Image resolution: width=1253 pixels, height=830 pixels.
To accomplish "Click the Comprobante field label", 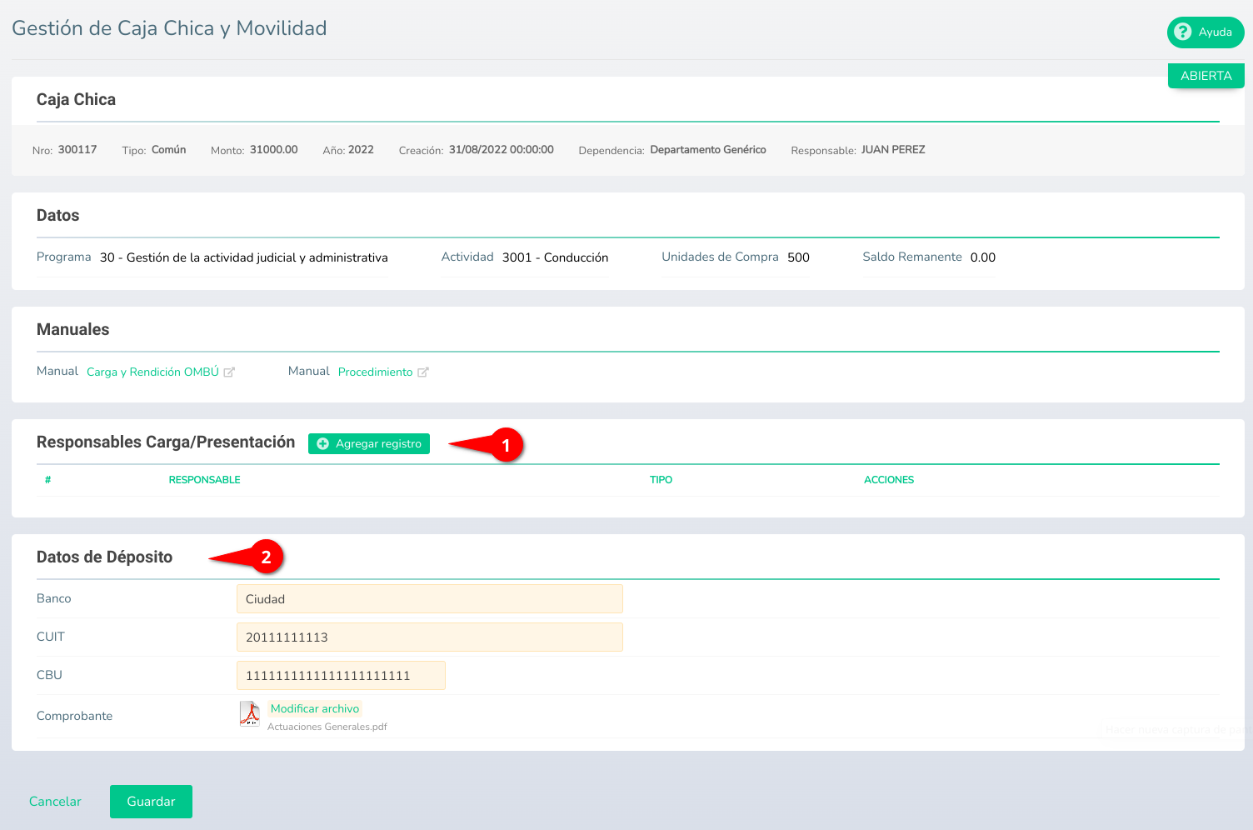I will [x=74, y=716].
